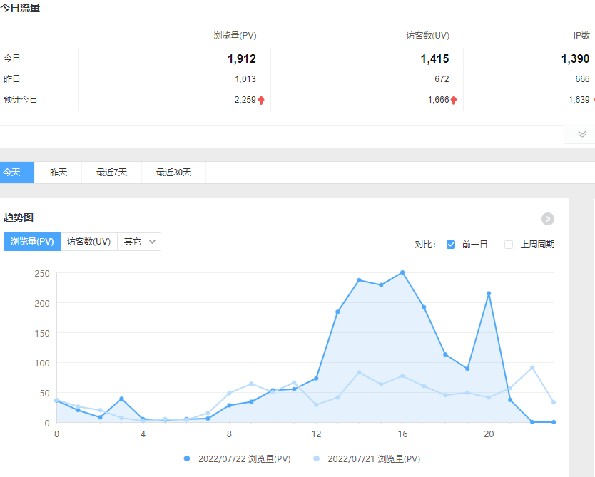
Task: Click the 今日流量 heading
Action: pos(20,8)
